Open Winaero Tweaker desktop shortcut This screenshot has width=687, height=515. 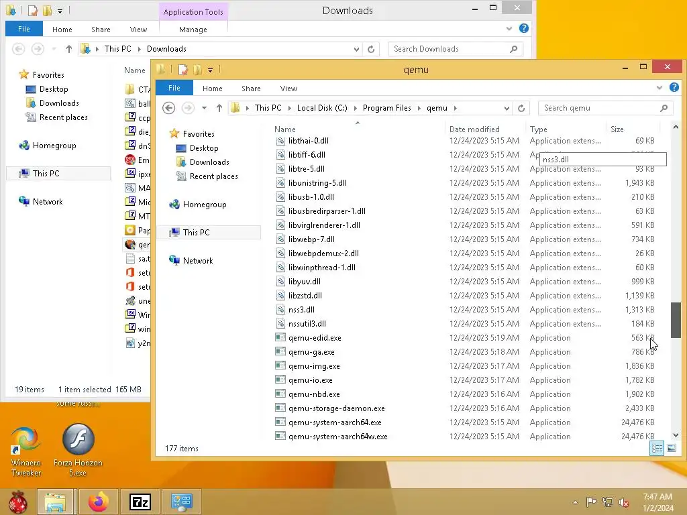26,450
